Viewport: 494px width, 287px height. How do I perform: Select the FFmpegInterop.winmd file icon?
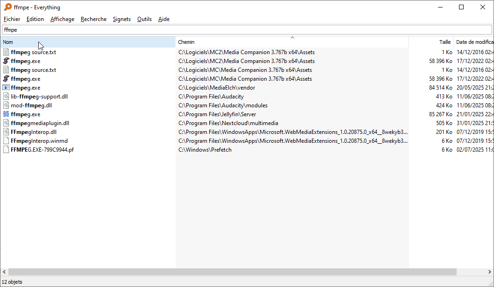tap(6, 141)
